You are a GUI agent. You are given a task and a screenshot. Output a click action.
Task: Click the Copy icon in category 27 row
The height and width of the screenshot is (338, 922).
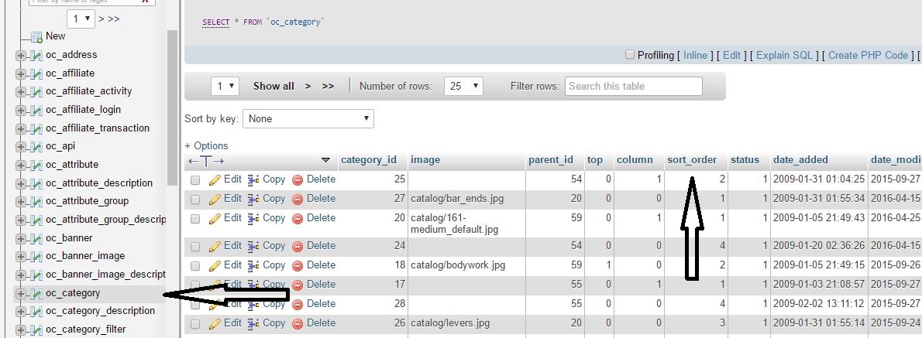(x=253, y=199)
